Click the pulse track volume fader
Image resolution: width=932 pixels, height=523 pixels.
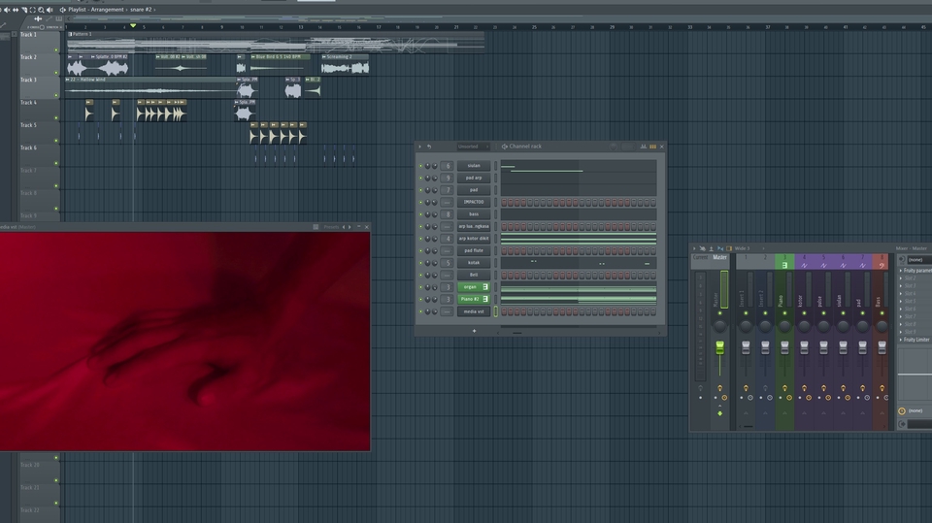pyautogui.click(x=823, y=347)
